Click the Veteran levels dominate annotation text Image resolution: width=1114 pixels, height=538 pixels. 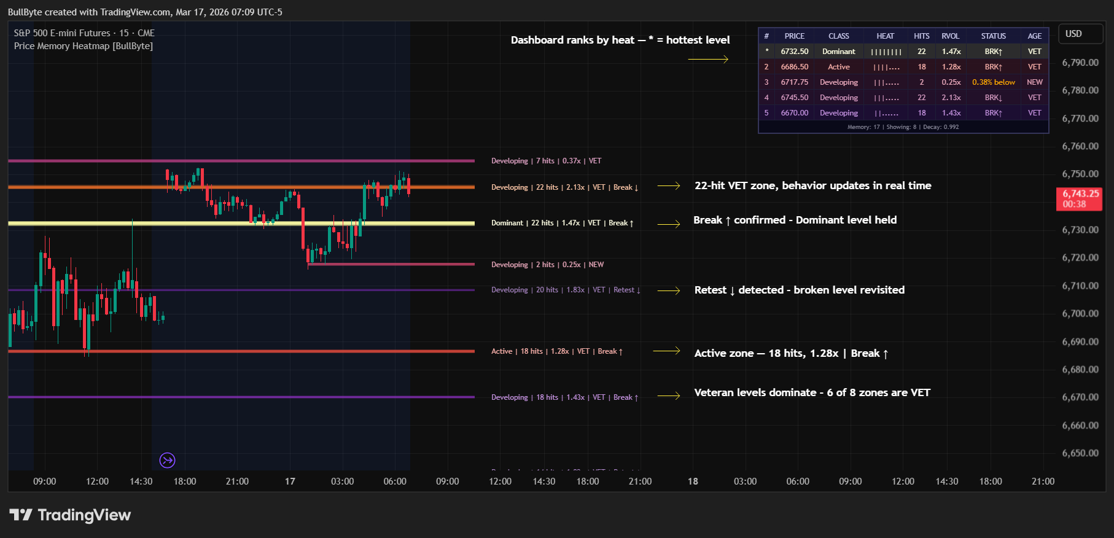(x=812, y=392)
